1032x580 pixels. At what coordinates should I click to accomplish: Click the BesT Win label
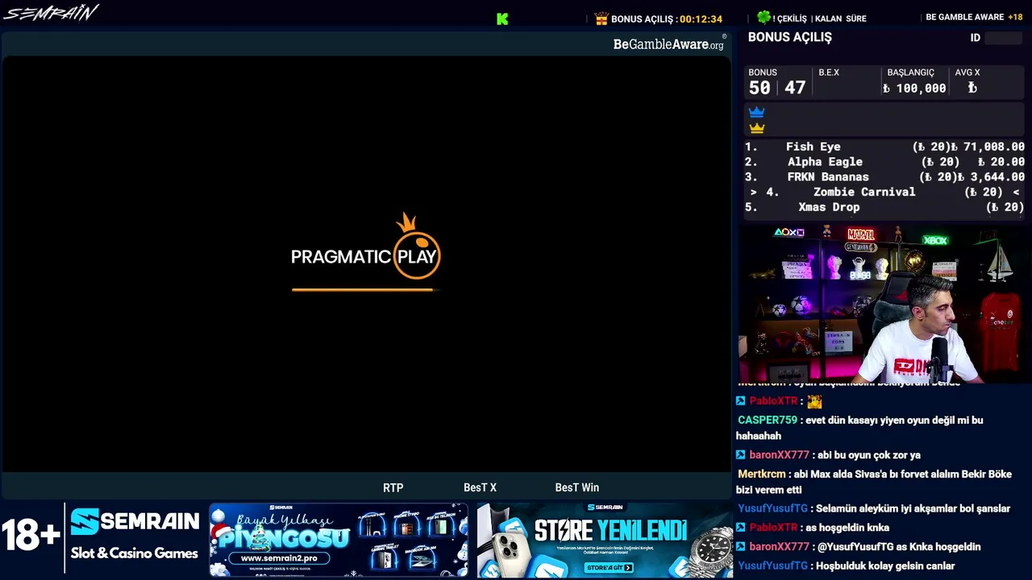(577, 487)
